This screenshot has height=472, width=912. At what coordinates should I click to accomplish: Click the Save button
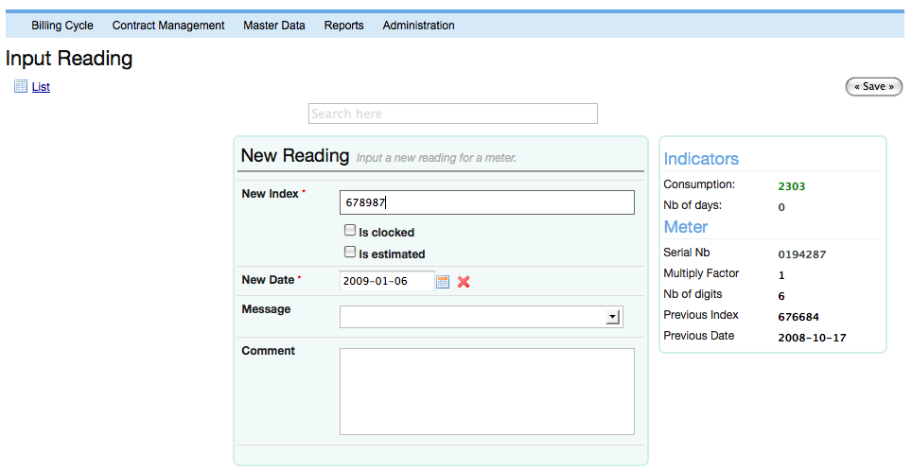point(873,87)
